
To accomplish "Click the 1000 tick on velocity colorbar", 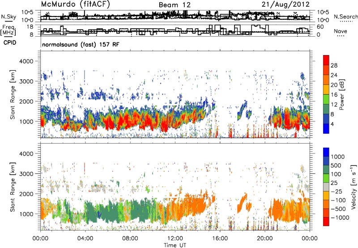I will pos(338,157).
